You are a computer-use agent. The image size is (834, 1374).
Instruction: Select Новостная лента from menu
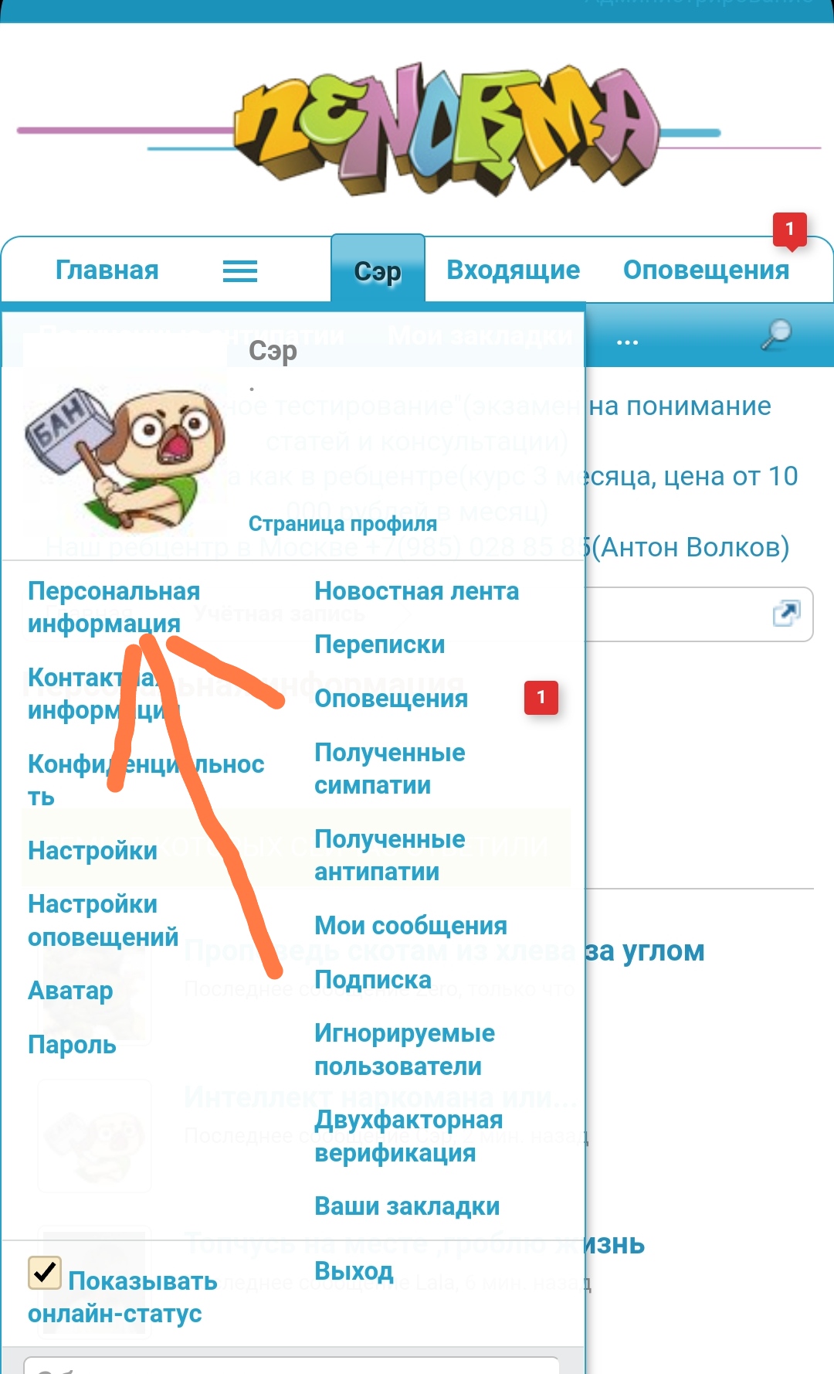pyautogui.click(x=417, y=591)
